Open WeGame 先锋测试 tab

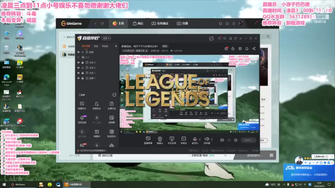point(160,23)
